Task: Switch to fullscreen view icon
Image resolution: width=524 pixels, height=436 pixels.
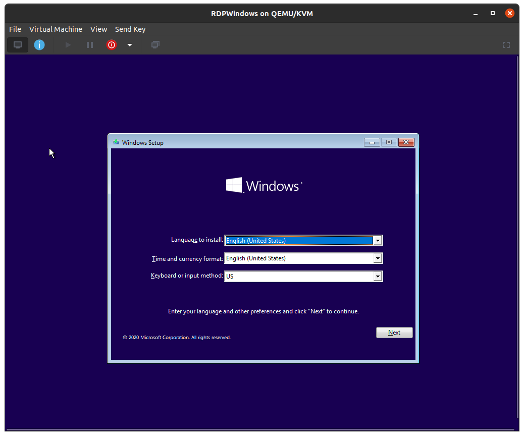Action: pos(506,45)
